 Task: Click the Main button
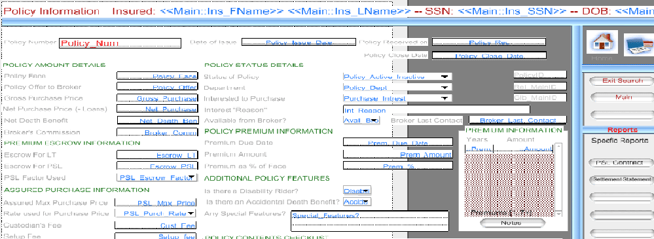click(x=622, y=97)
